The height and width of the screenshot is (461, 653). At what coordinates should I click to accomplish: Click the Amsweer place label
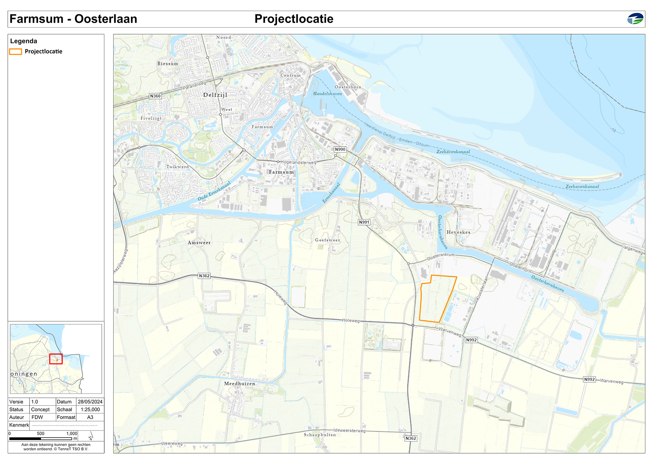[x=199, y=242]
